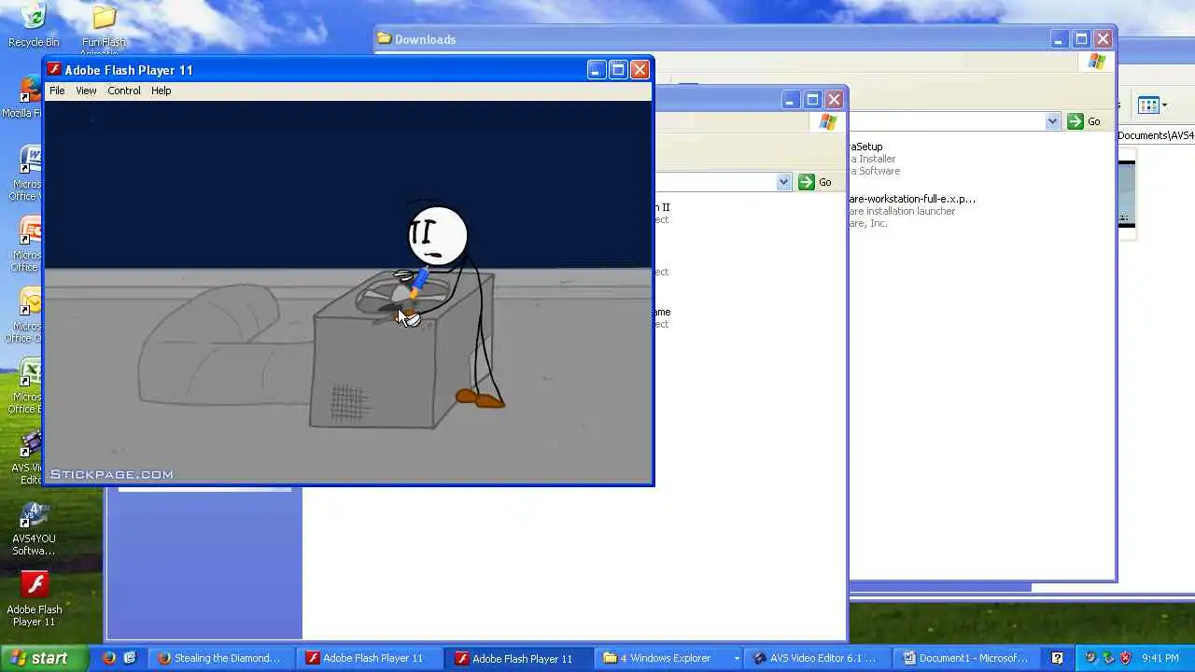This screenshot has height=672, width=1195.
Task: Open the Views dropdown icon in the rightmost window
Action: (1152, 105)
